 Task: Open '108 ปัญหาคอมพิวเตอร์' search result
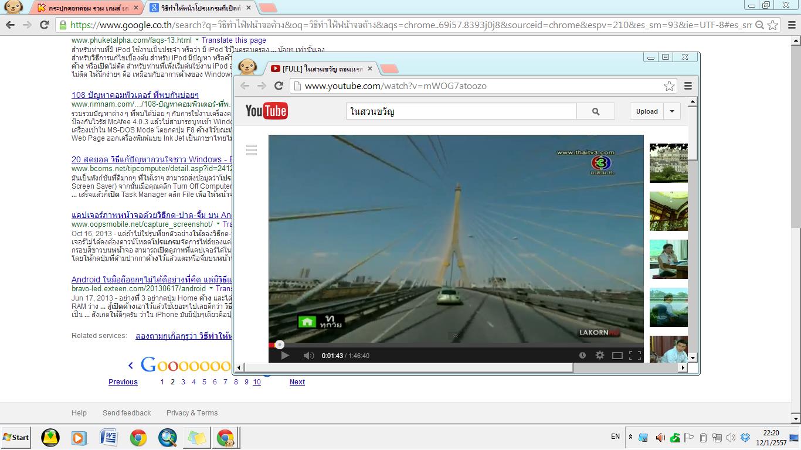[x=135, y=95]
